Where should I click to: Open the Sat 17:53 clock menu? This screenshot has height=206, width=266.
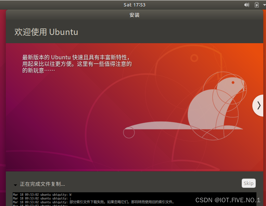[134, 5]
